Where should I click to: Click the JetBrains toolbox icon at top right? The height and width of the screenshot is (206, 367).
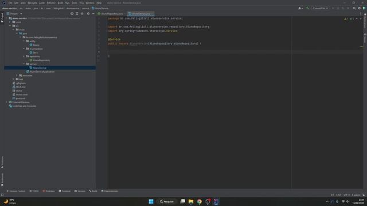tap(364, 8)
